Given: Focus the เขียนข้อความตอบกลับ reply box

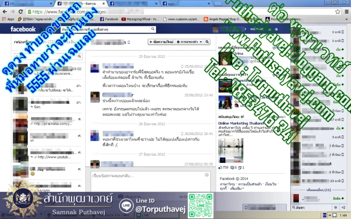Looking at the screenshot, I should 150,181.
